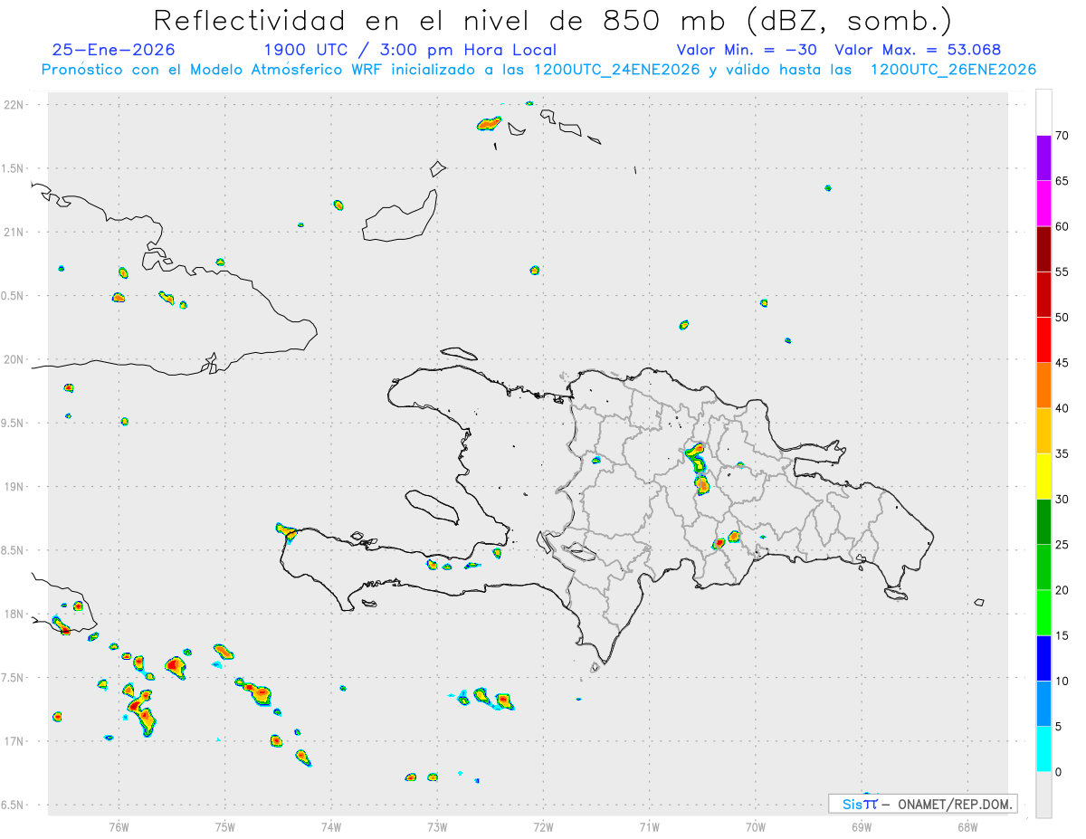
Task: Click the amber 35–40 dBZ colorbar segment
Action: 1043,431
